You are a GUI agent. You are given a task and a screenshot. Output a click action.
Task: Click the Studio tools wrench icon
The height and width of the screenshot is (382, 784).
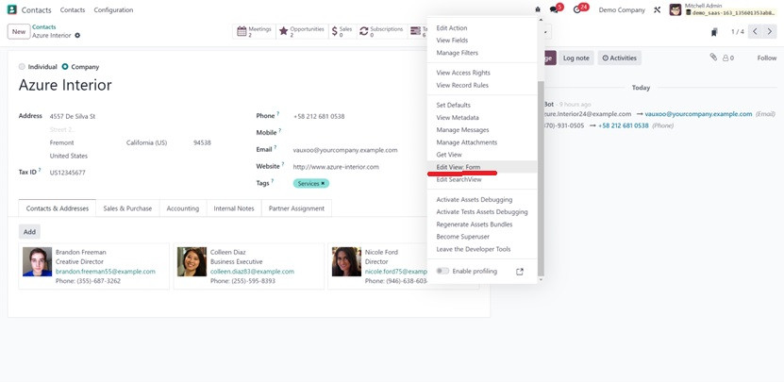[x=657, y=9]
